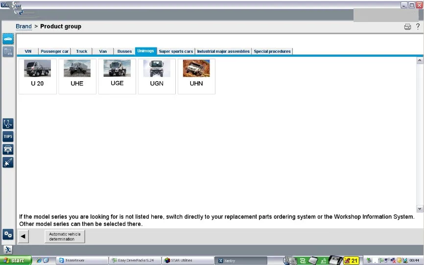Go back with the left arrow button
Image resolution: width=424 pixels, height=265 pixels.
tap(23, 236)
